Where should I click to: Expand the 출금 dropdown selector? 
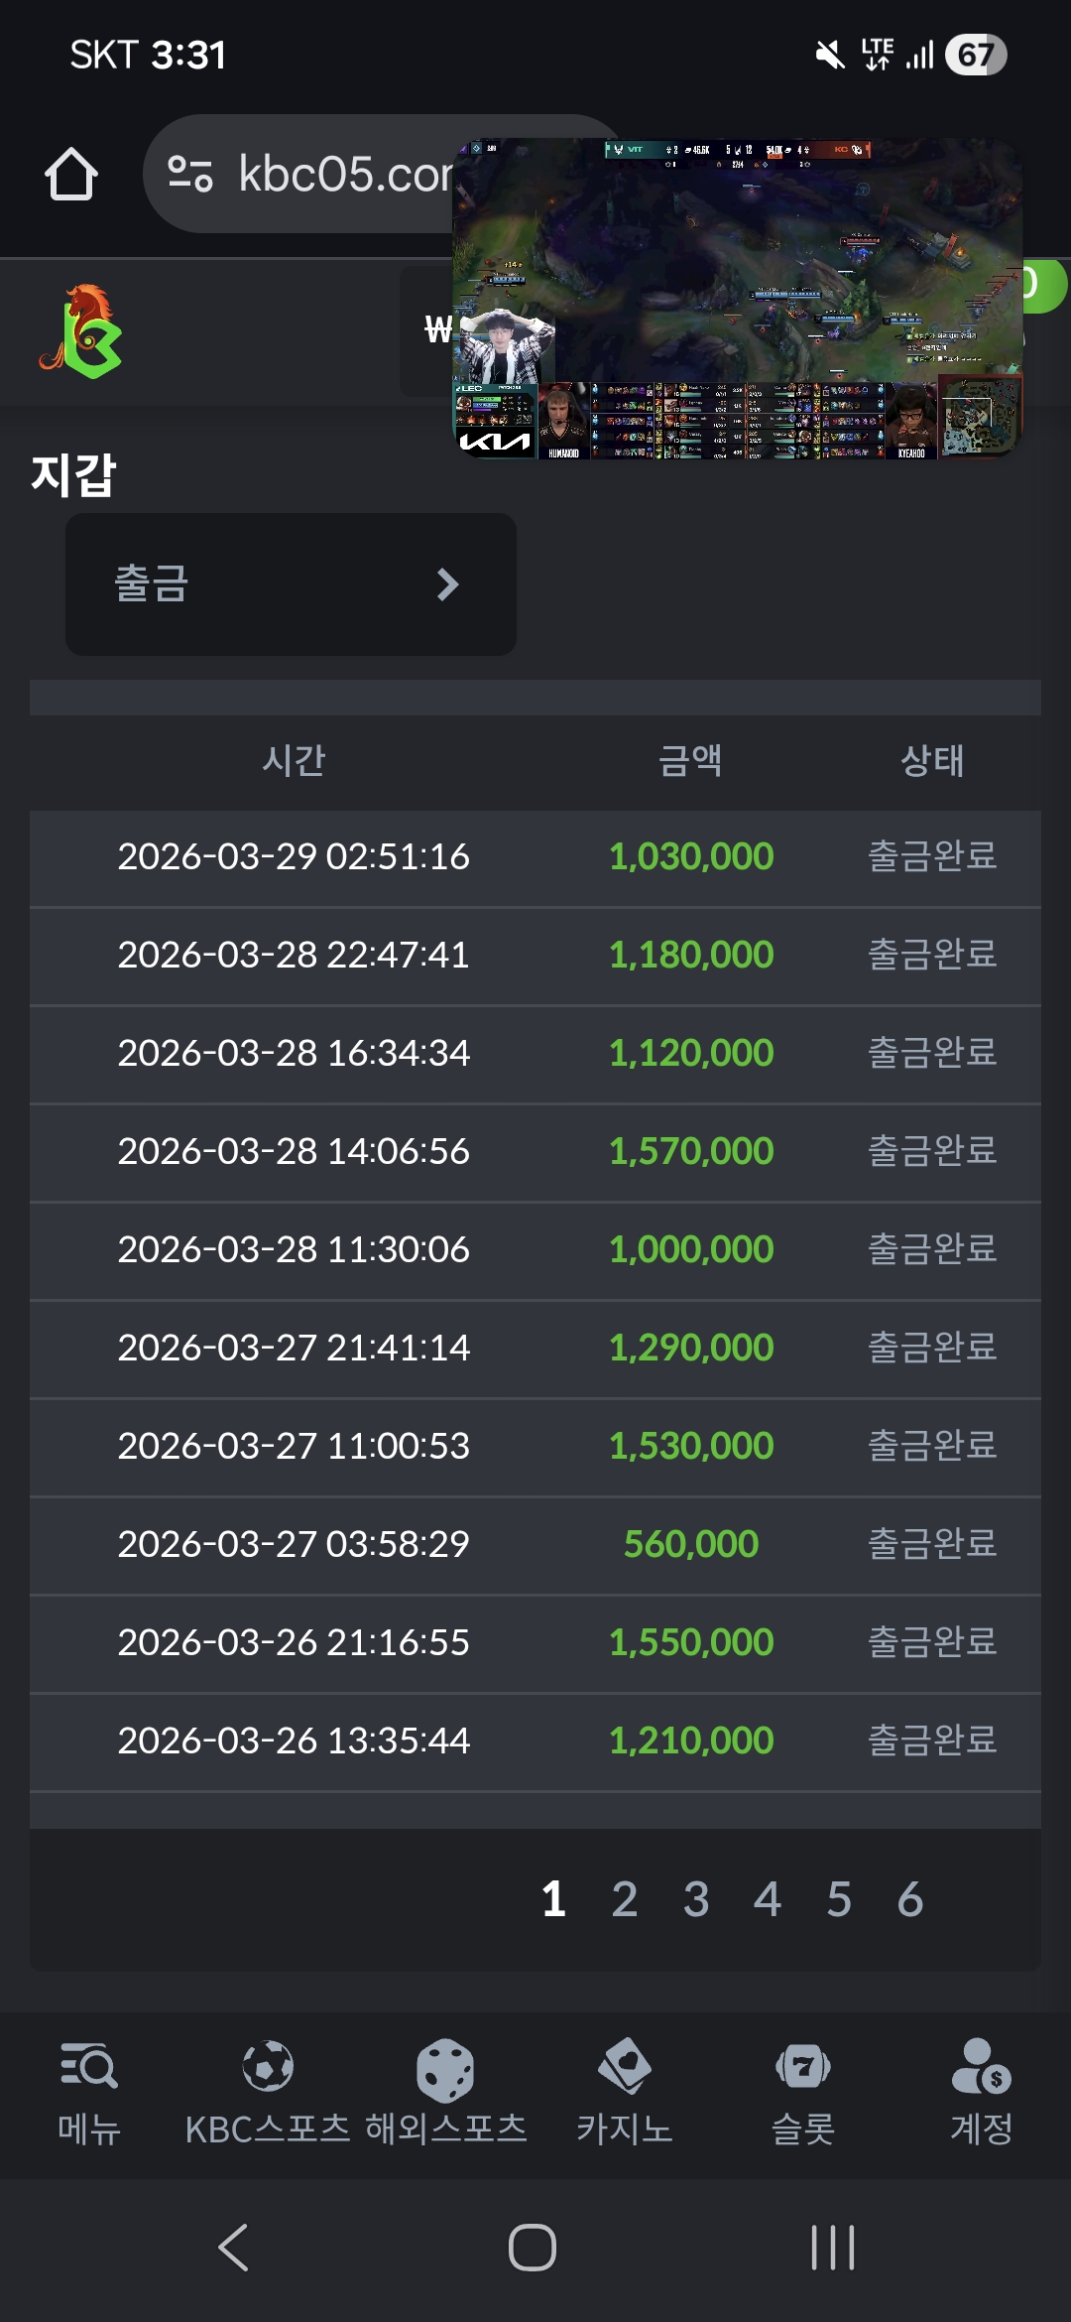290,584
